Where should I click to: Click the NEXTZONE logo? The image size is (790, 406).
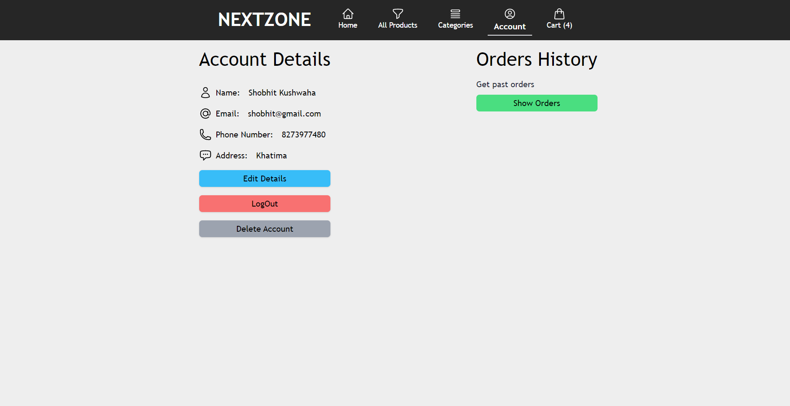pyautogui.click(x=264, y=19)
